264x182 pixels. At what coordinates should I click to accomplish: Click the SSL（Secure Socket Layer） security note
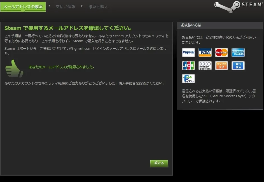pos(219,96)
